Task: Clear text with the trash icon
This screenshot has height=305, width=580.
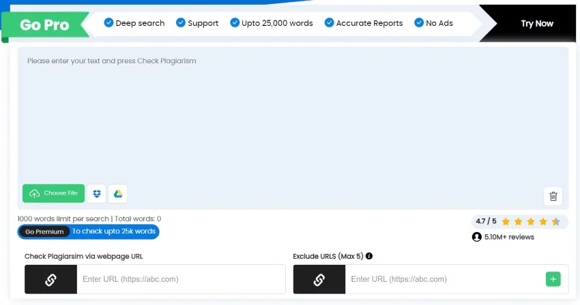Action: click(x=553, y=196)
